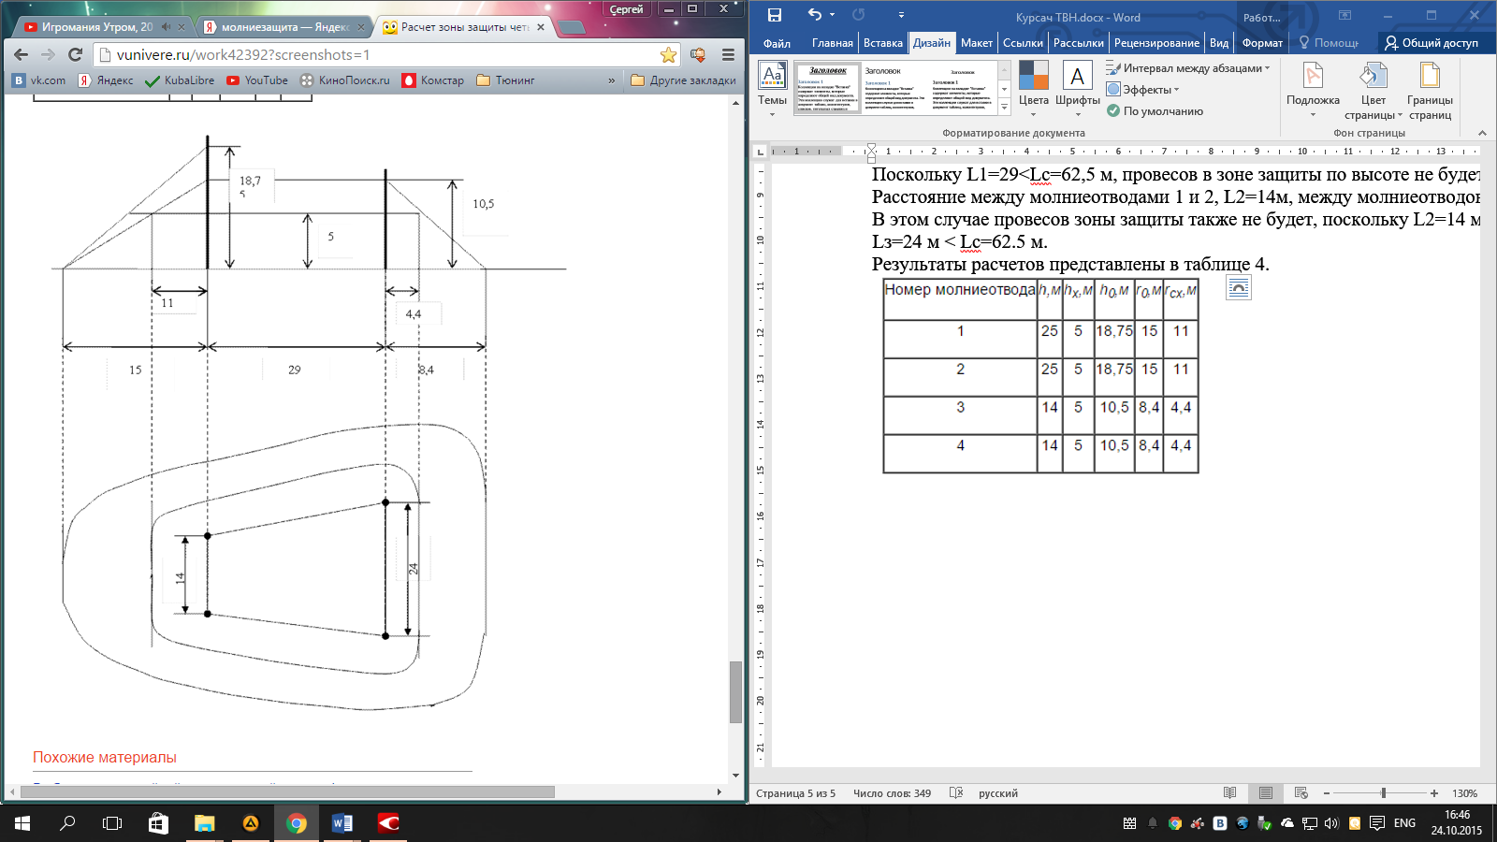Open the YouTube bookmark
The width and height of the screenshot is (1497, 842).
[257, 80]
